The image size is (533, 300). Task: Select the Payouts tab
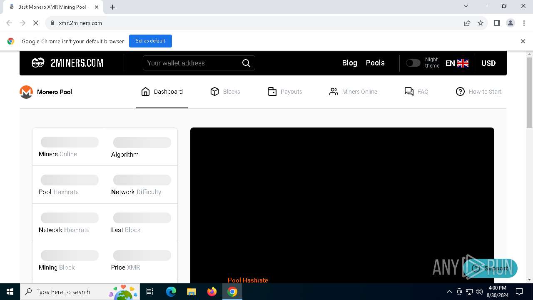point(285,92)
